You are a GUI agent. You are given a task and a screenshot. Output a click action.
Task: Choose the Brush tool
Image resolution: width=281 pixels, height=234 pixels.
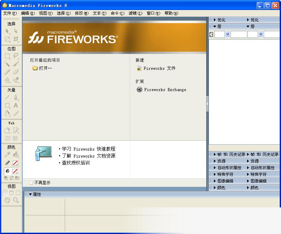16,64
